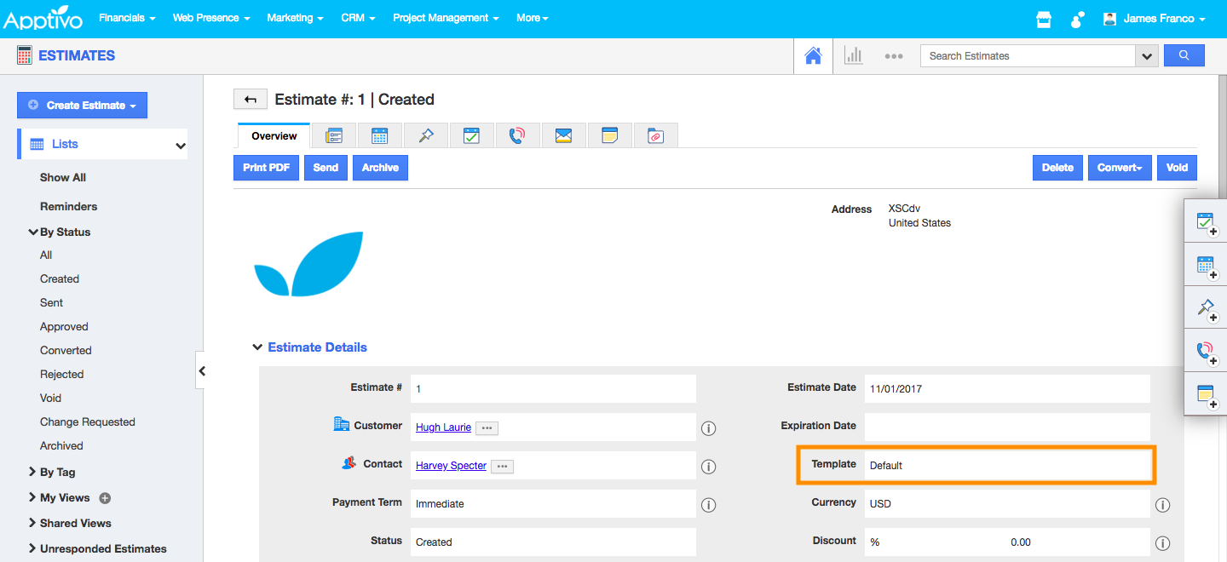The height and width of the screenshot is (562, 1227).
Task: Click the Search Estimates input field
Action: click(1028, 56)
